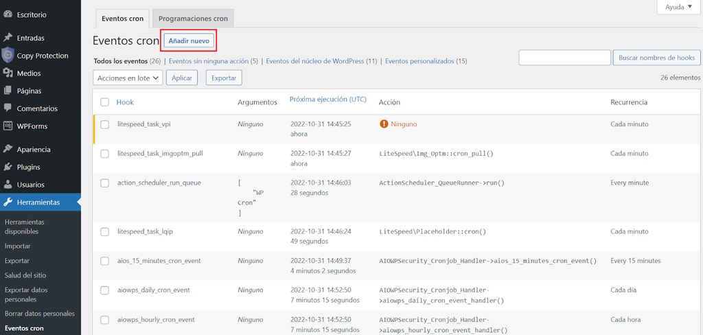703x335 pixels.
Task: Click the Plugins plug icon
Action: click(x=8, y=167)
